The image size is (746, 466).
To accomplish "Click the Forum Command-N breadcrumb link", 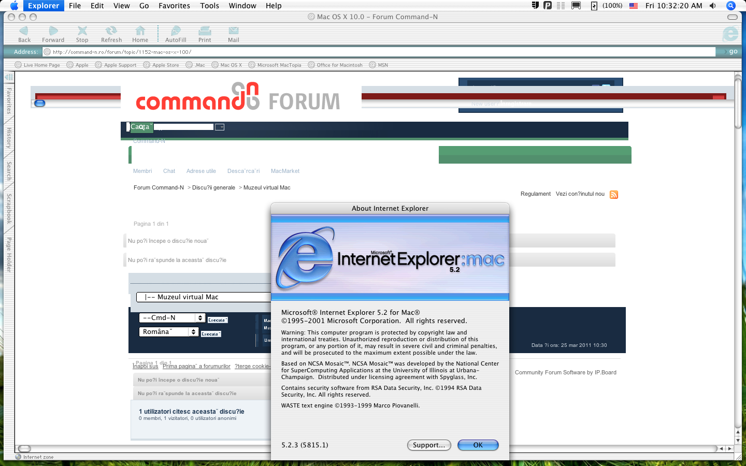I will pos(159,187).
